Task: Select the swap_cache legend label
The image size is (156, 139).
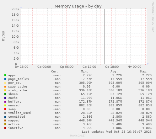Action: [18, 87]
